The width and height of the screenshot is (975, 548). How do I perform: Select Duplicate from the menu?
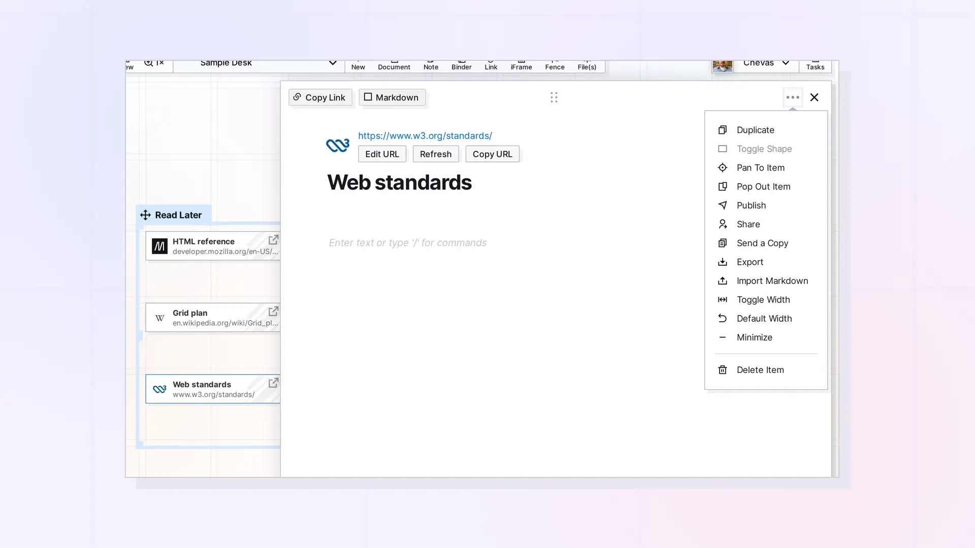[766, 130]
